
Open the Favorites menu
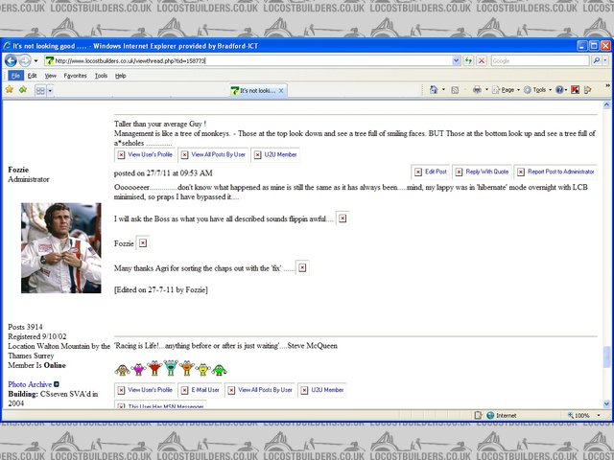[75, 75]
